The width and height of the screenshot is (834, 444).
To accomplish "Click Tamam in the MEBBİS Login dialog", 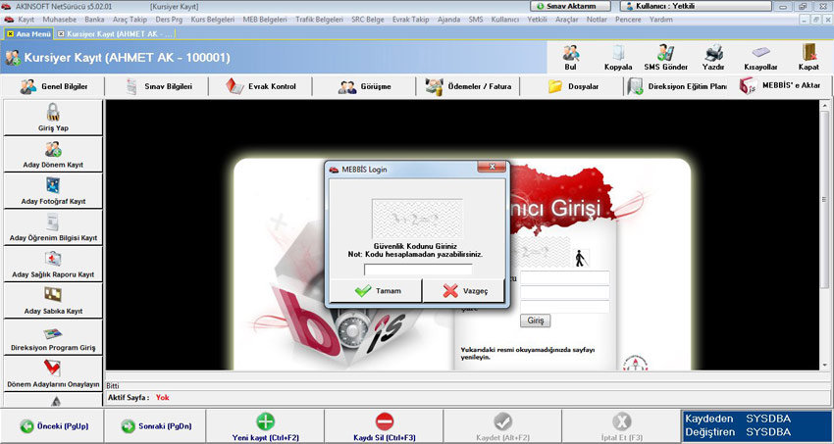I will pyautogui.click(x=376, y=291).
